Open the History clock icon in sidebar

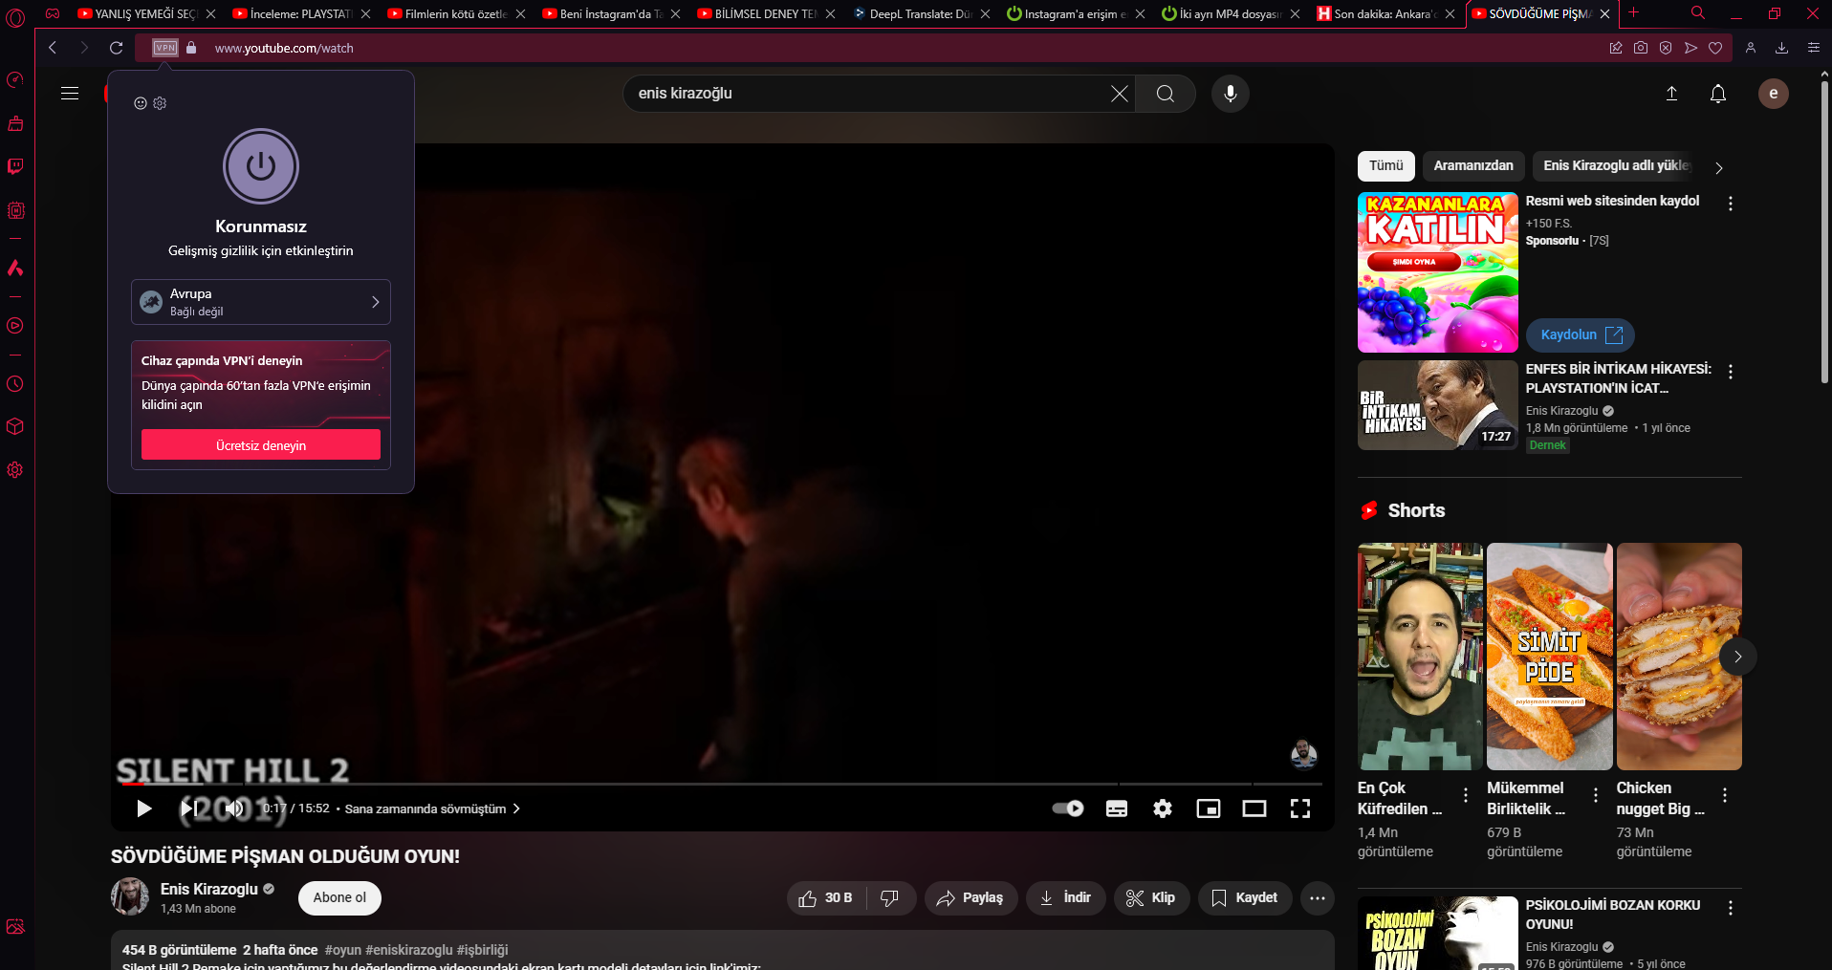coord(15,384)
